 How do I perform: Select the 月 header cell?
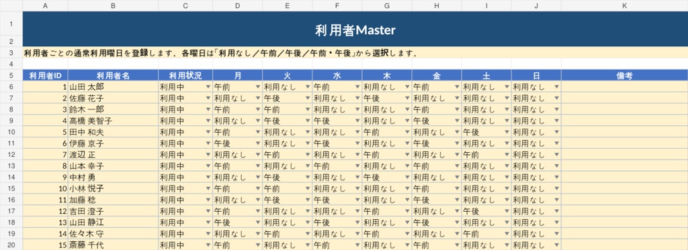tap(238, 75)
